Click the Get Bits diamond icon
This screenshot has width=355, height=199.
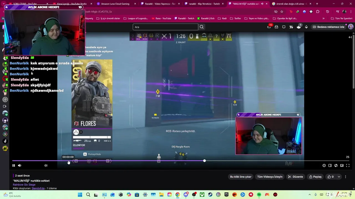click(306, 27)
